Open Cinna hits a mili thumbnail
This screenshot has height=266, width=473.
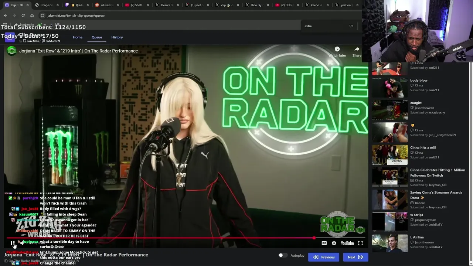390,155
